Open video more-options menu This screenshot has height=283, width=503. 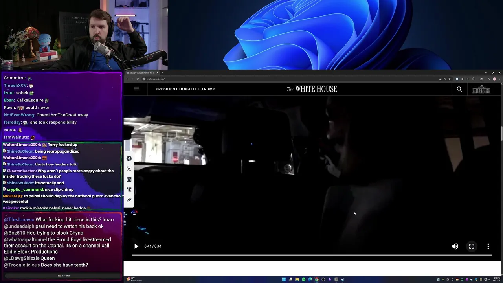click(488, 246)
